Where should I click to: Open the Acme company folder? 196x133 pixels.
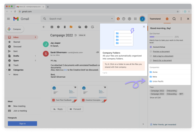click(170, 72)
